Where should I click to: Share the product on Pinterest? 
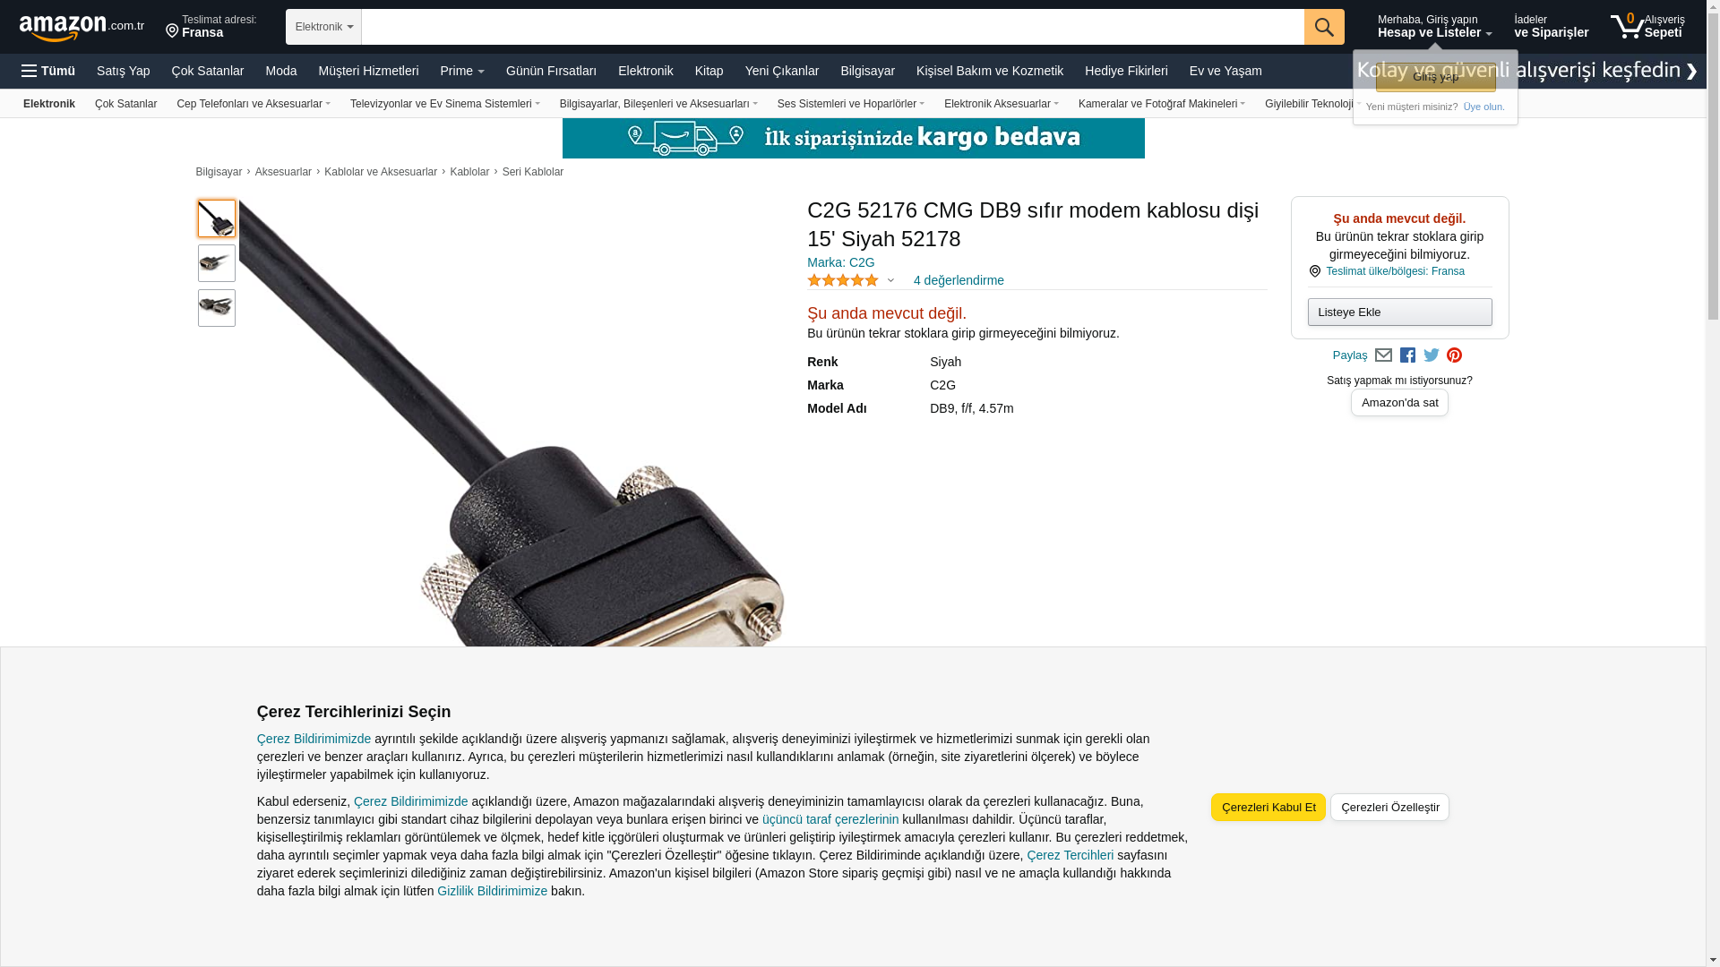point(1454,355)
